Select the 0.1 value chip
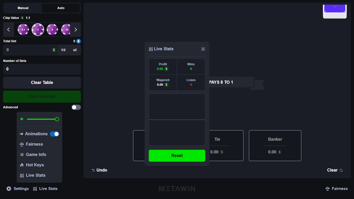The width and height of the screenshot is (354, 199). [23, 30]
